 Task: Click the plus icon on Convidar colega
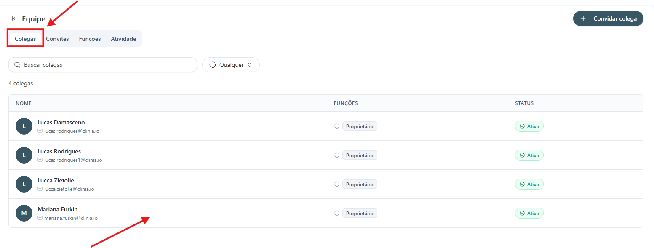click(x=583, y=18)
